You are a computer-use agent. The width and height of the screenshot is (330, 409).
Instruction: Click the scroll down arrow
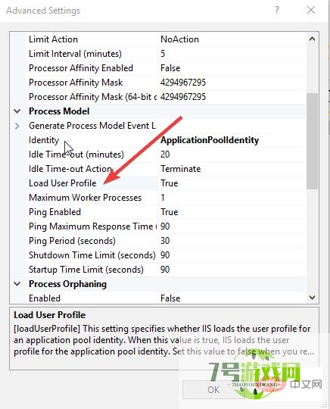pyautogui.click(x=313, y=298)
